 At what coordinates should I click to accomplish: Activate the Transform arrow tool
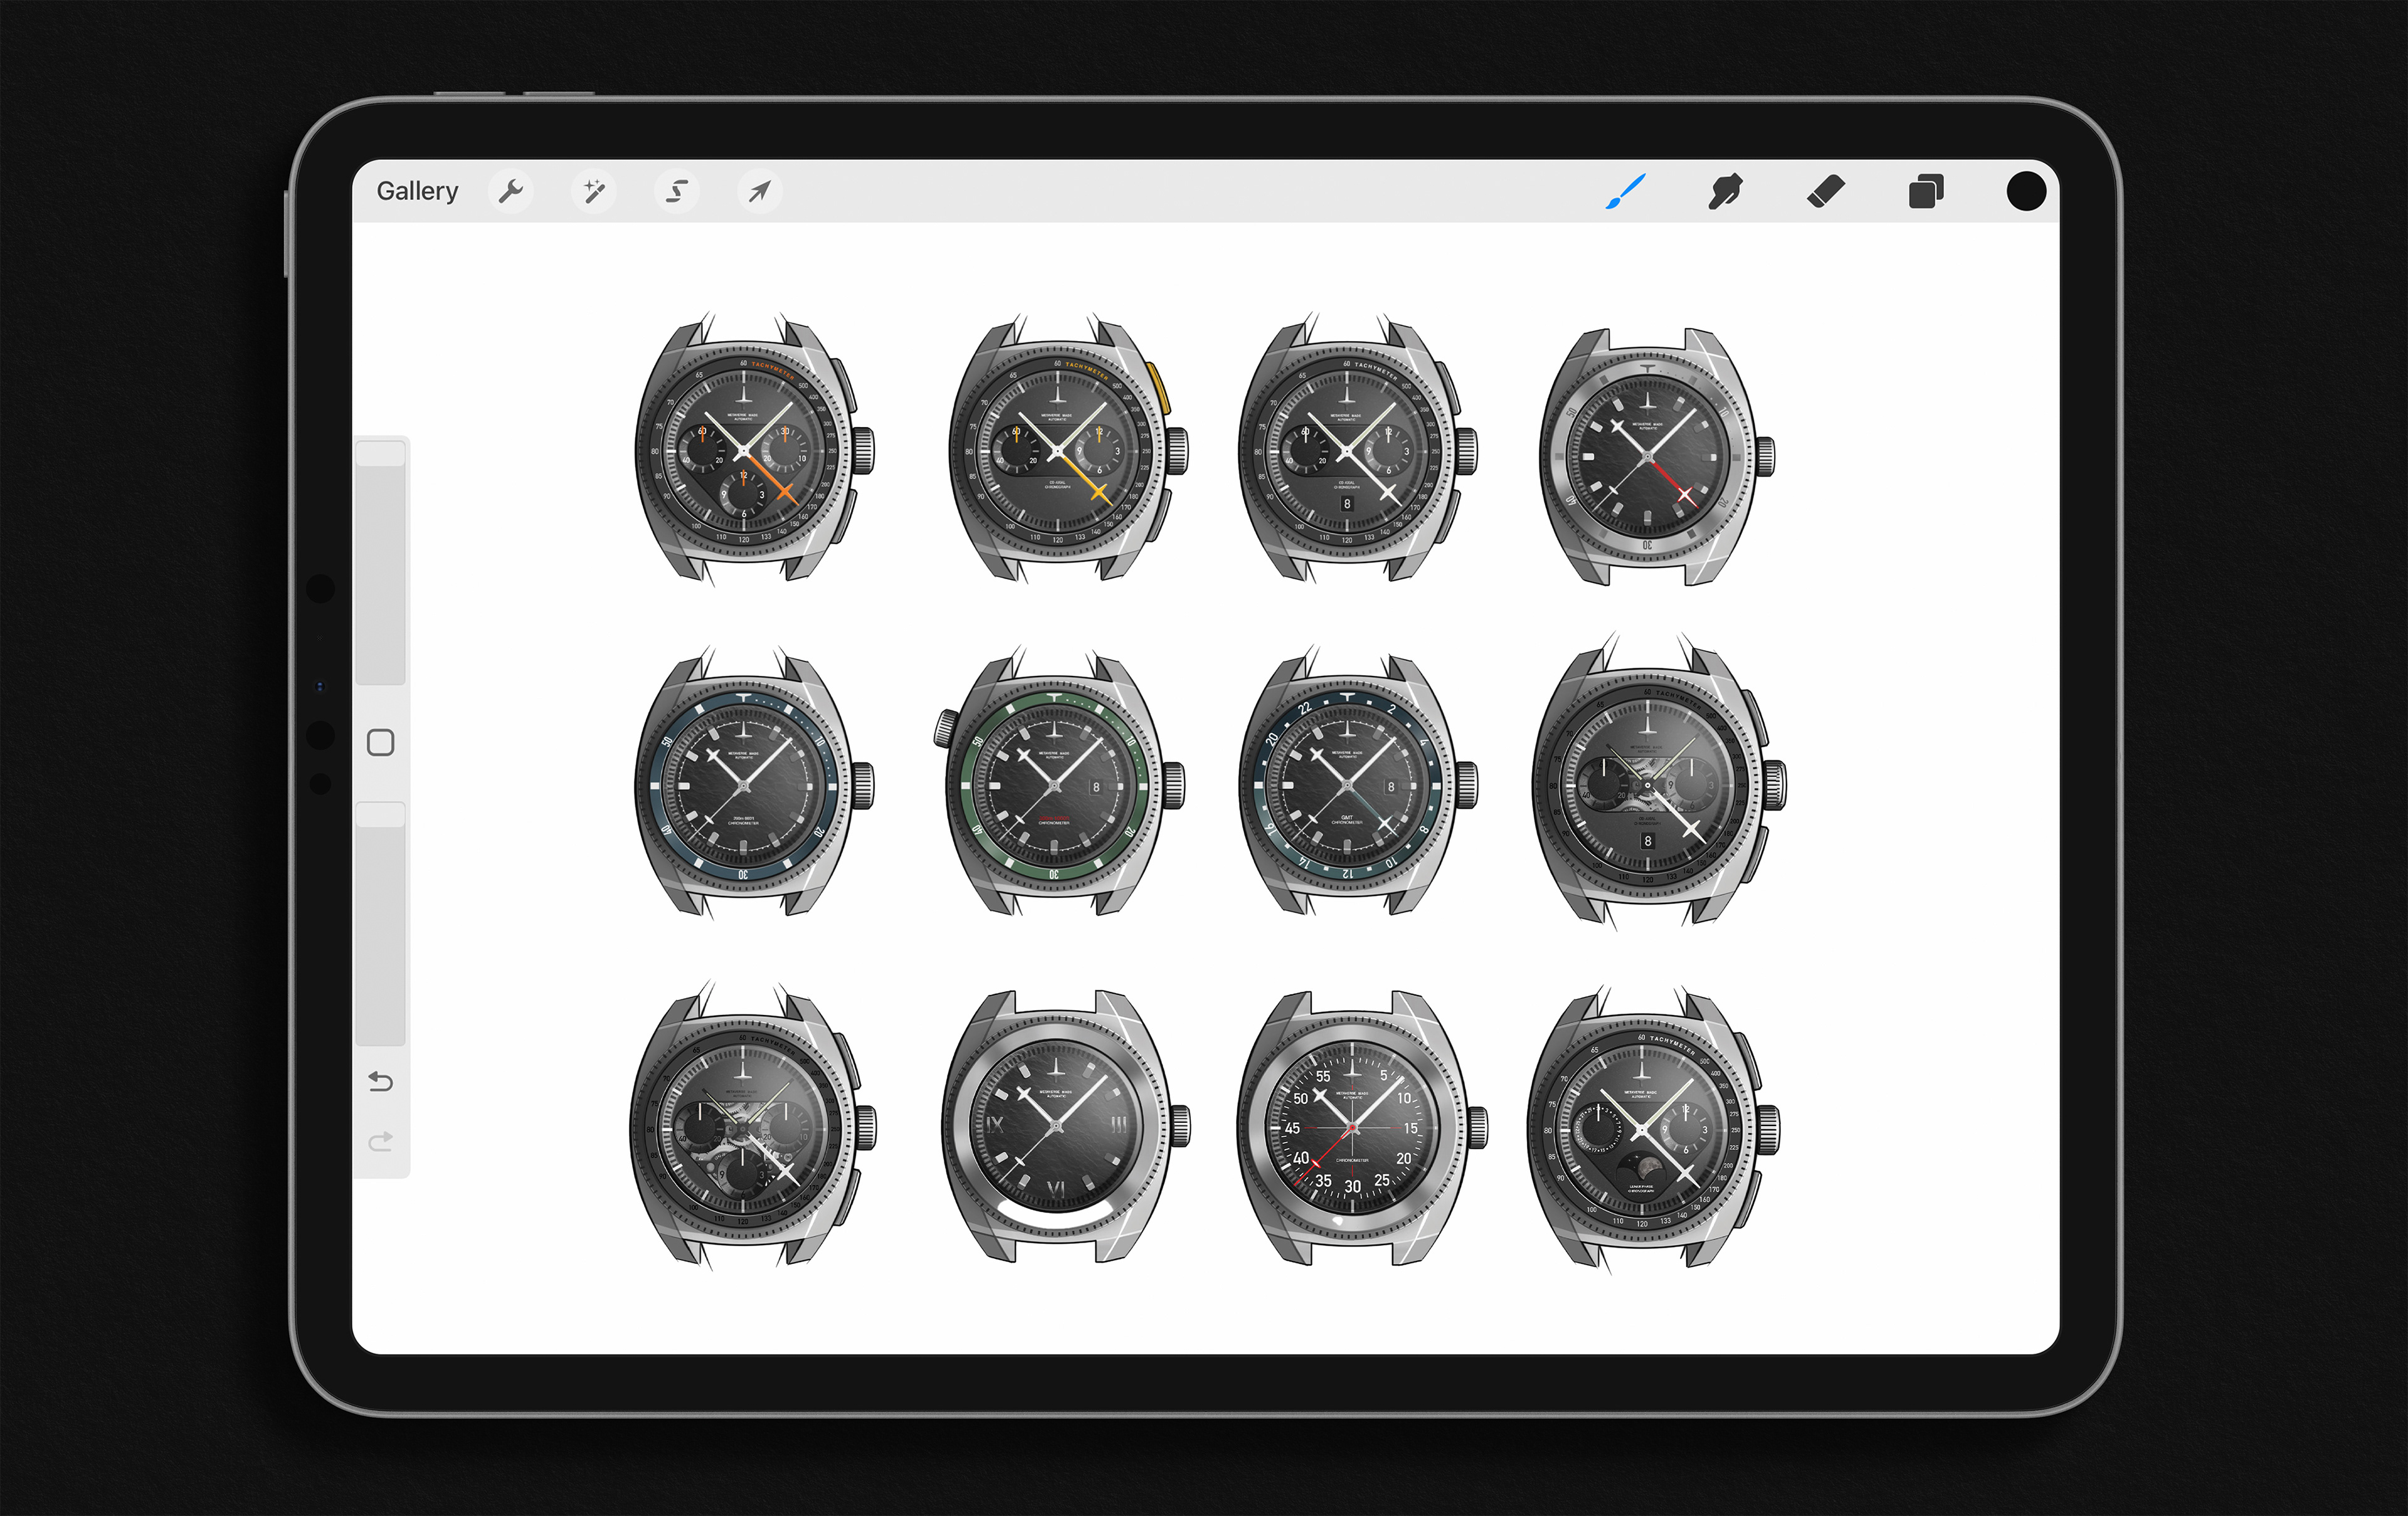(760, 191)
